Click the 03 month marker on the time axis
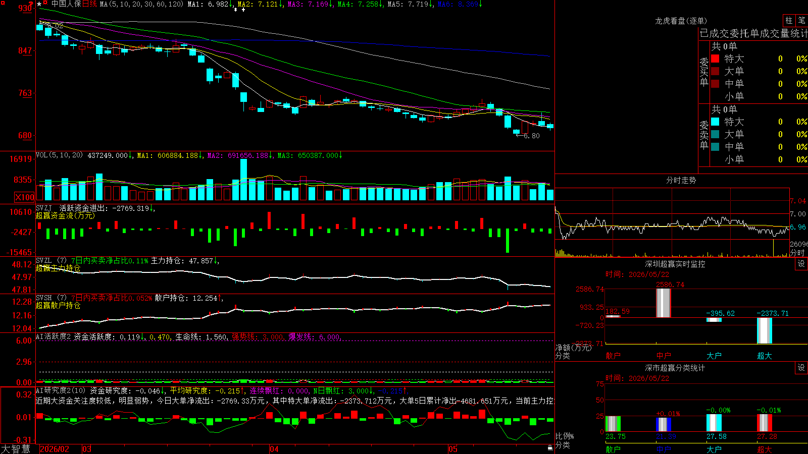This screenshot has height=454, width=808. (87, 449)
